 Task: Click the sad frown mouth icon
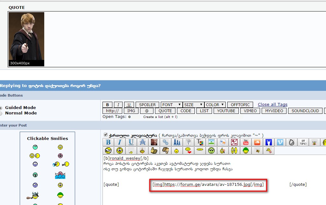coord(200,150)
